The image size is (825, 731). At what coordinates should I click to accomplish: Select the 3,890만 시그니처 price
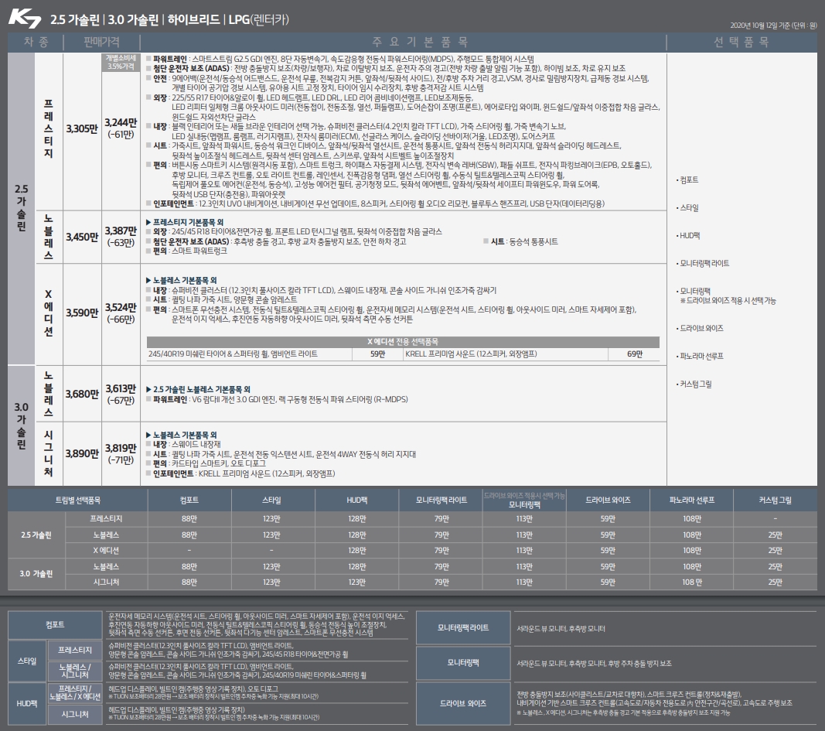point(82,453)
